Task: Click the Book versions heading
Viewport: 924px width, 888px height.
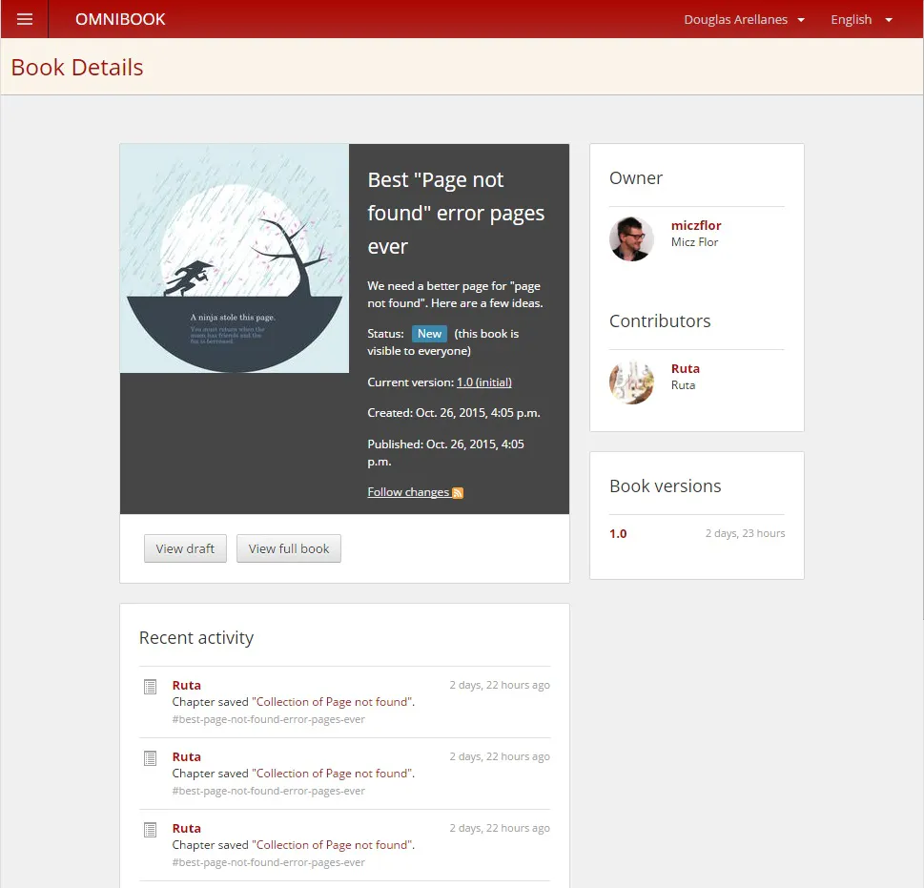Action: (x=666, y=486)
